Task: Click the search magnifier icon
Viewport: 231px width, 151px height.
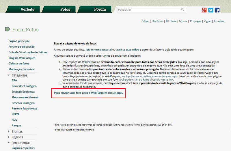Action: (x=182, y=10)
